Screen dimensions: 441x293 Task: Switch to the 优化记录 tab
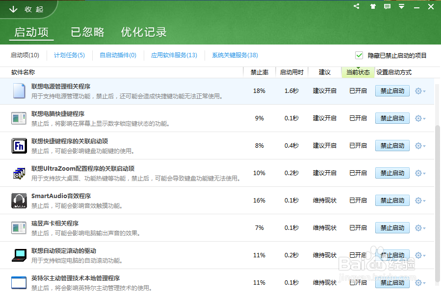tap(144, 32)
